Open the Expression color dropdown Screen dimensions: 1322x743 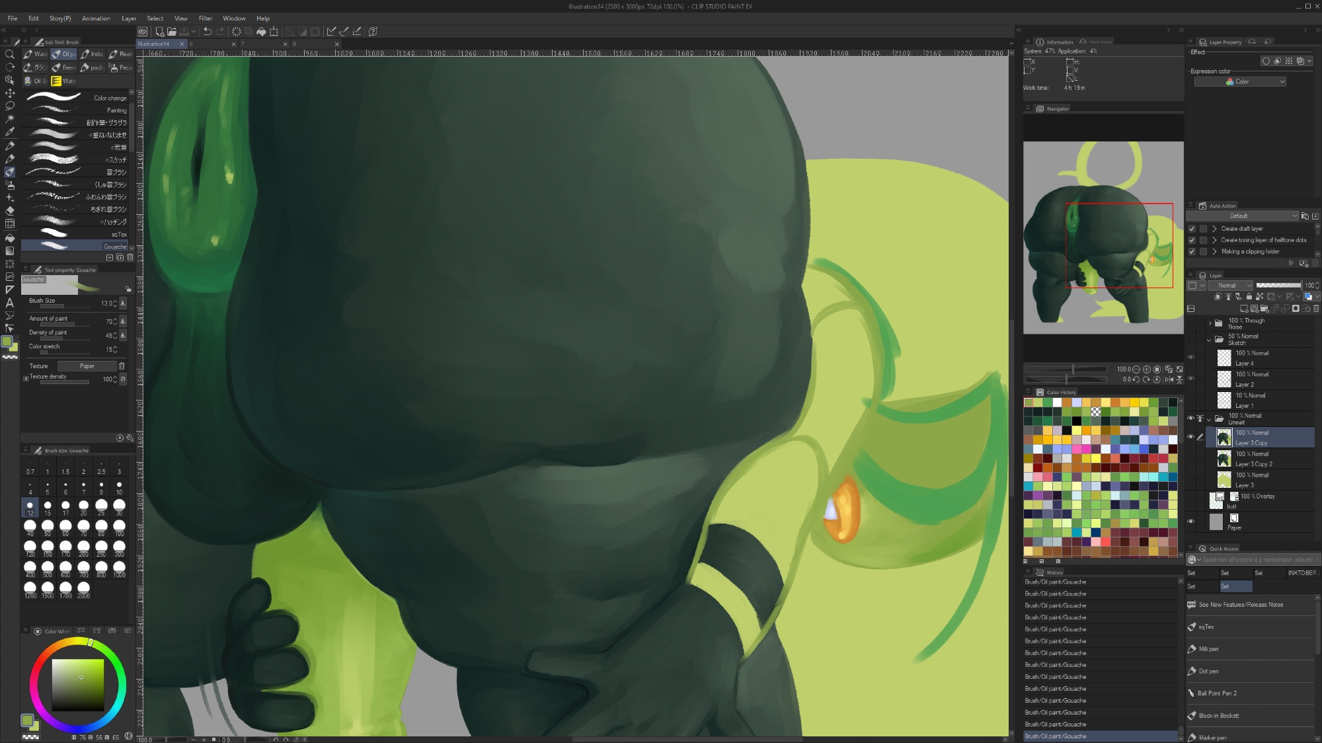1240,82
